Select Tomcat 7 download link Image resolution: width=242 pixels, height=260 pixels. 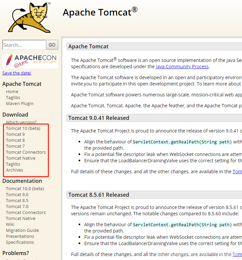[x=15, y=146]
